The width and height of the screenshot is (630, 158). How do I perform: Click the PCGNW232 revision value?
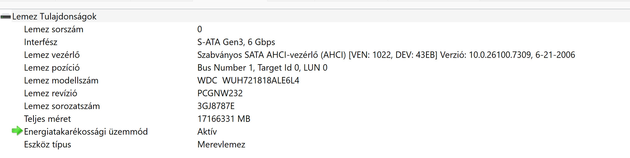(220, 93)
